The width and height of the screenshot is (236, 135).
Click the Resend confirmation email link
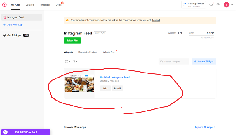156,20
